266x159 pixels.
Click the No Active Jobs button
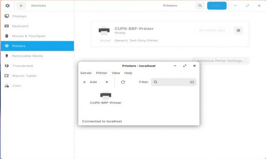212,30
